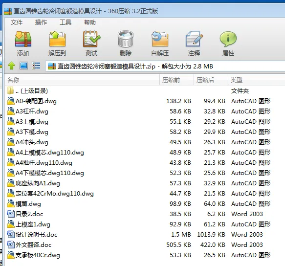285x266 pixels.
Task: Click the 自解压 (Self-extract) icon
Action: pos(160,39)
